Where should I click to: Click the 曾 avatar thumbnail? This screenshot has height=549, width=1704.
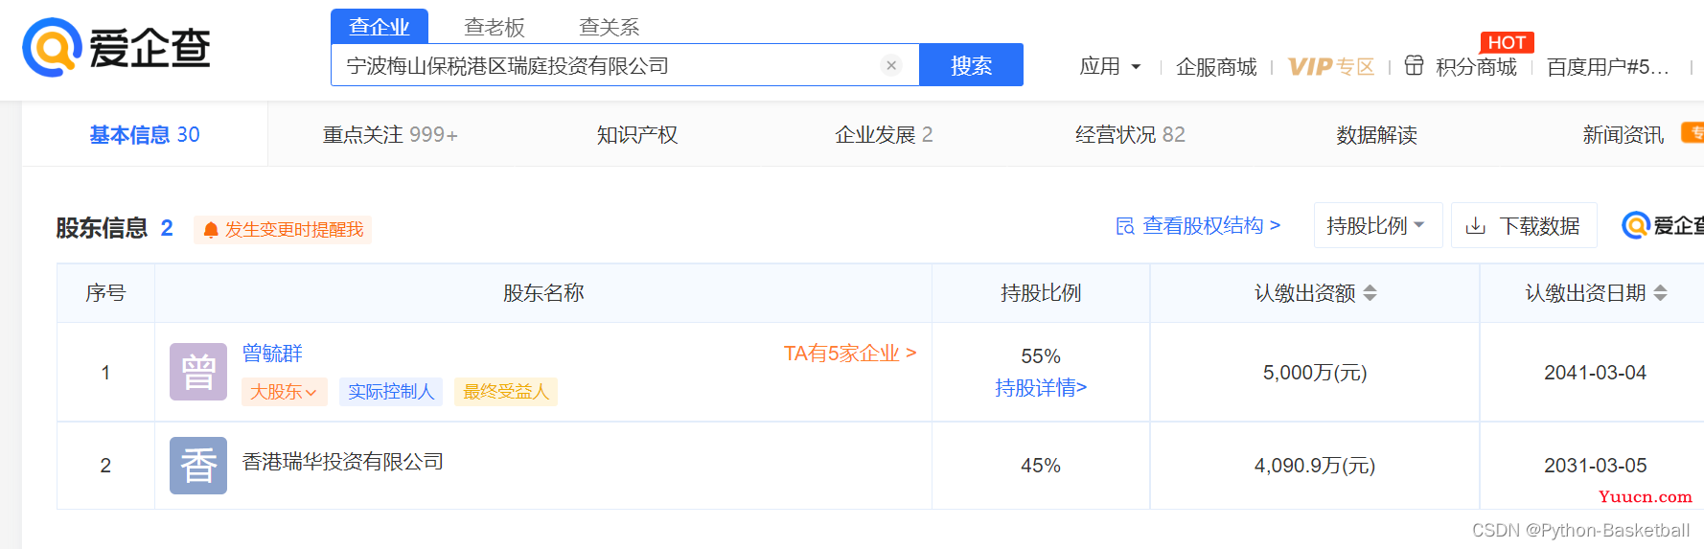[x=198, y=372]
